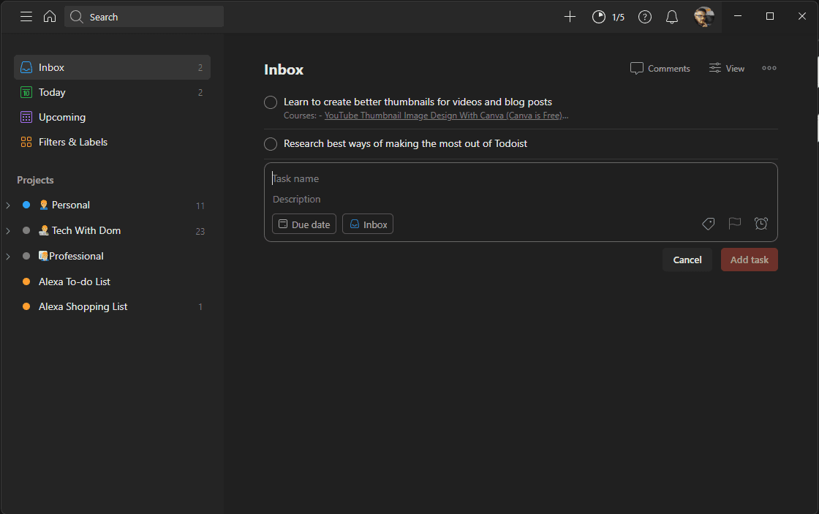Click the Projects section header
819x514 pixels.
point(36,180)
